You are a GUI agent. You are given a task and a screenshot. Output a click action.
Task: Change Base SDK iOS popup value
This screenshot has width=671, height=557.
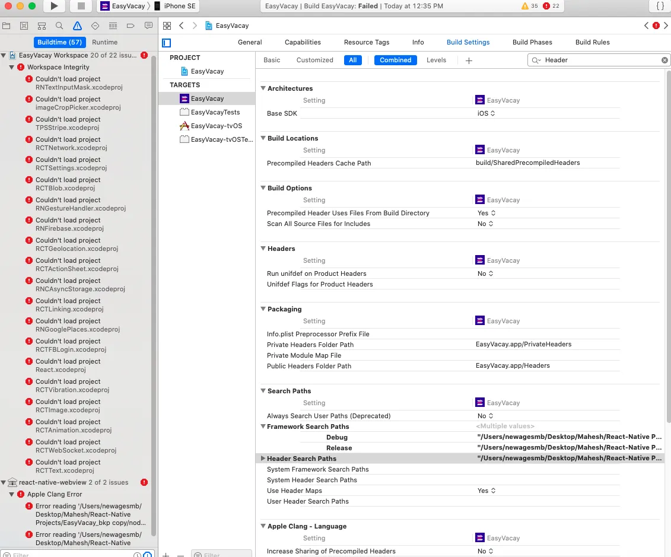click(486, 113)
